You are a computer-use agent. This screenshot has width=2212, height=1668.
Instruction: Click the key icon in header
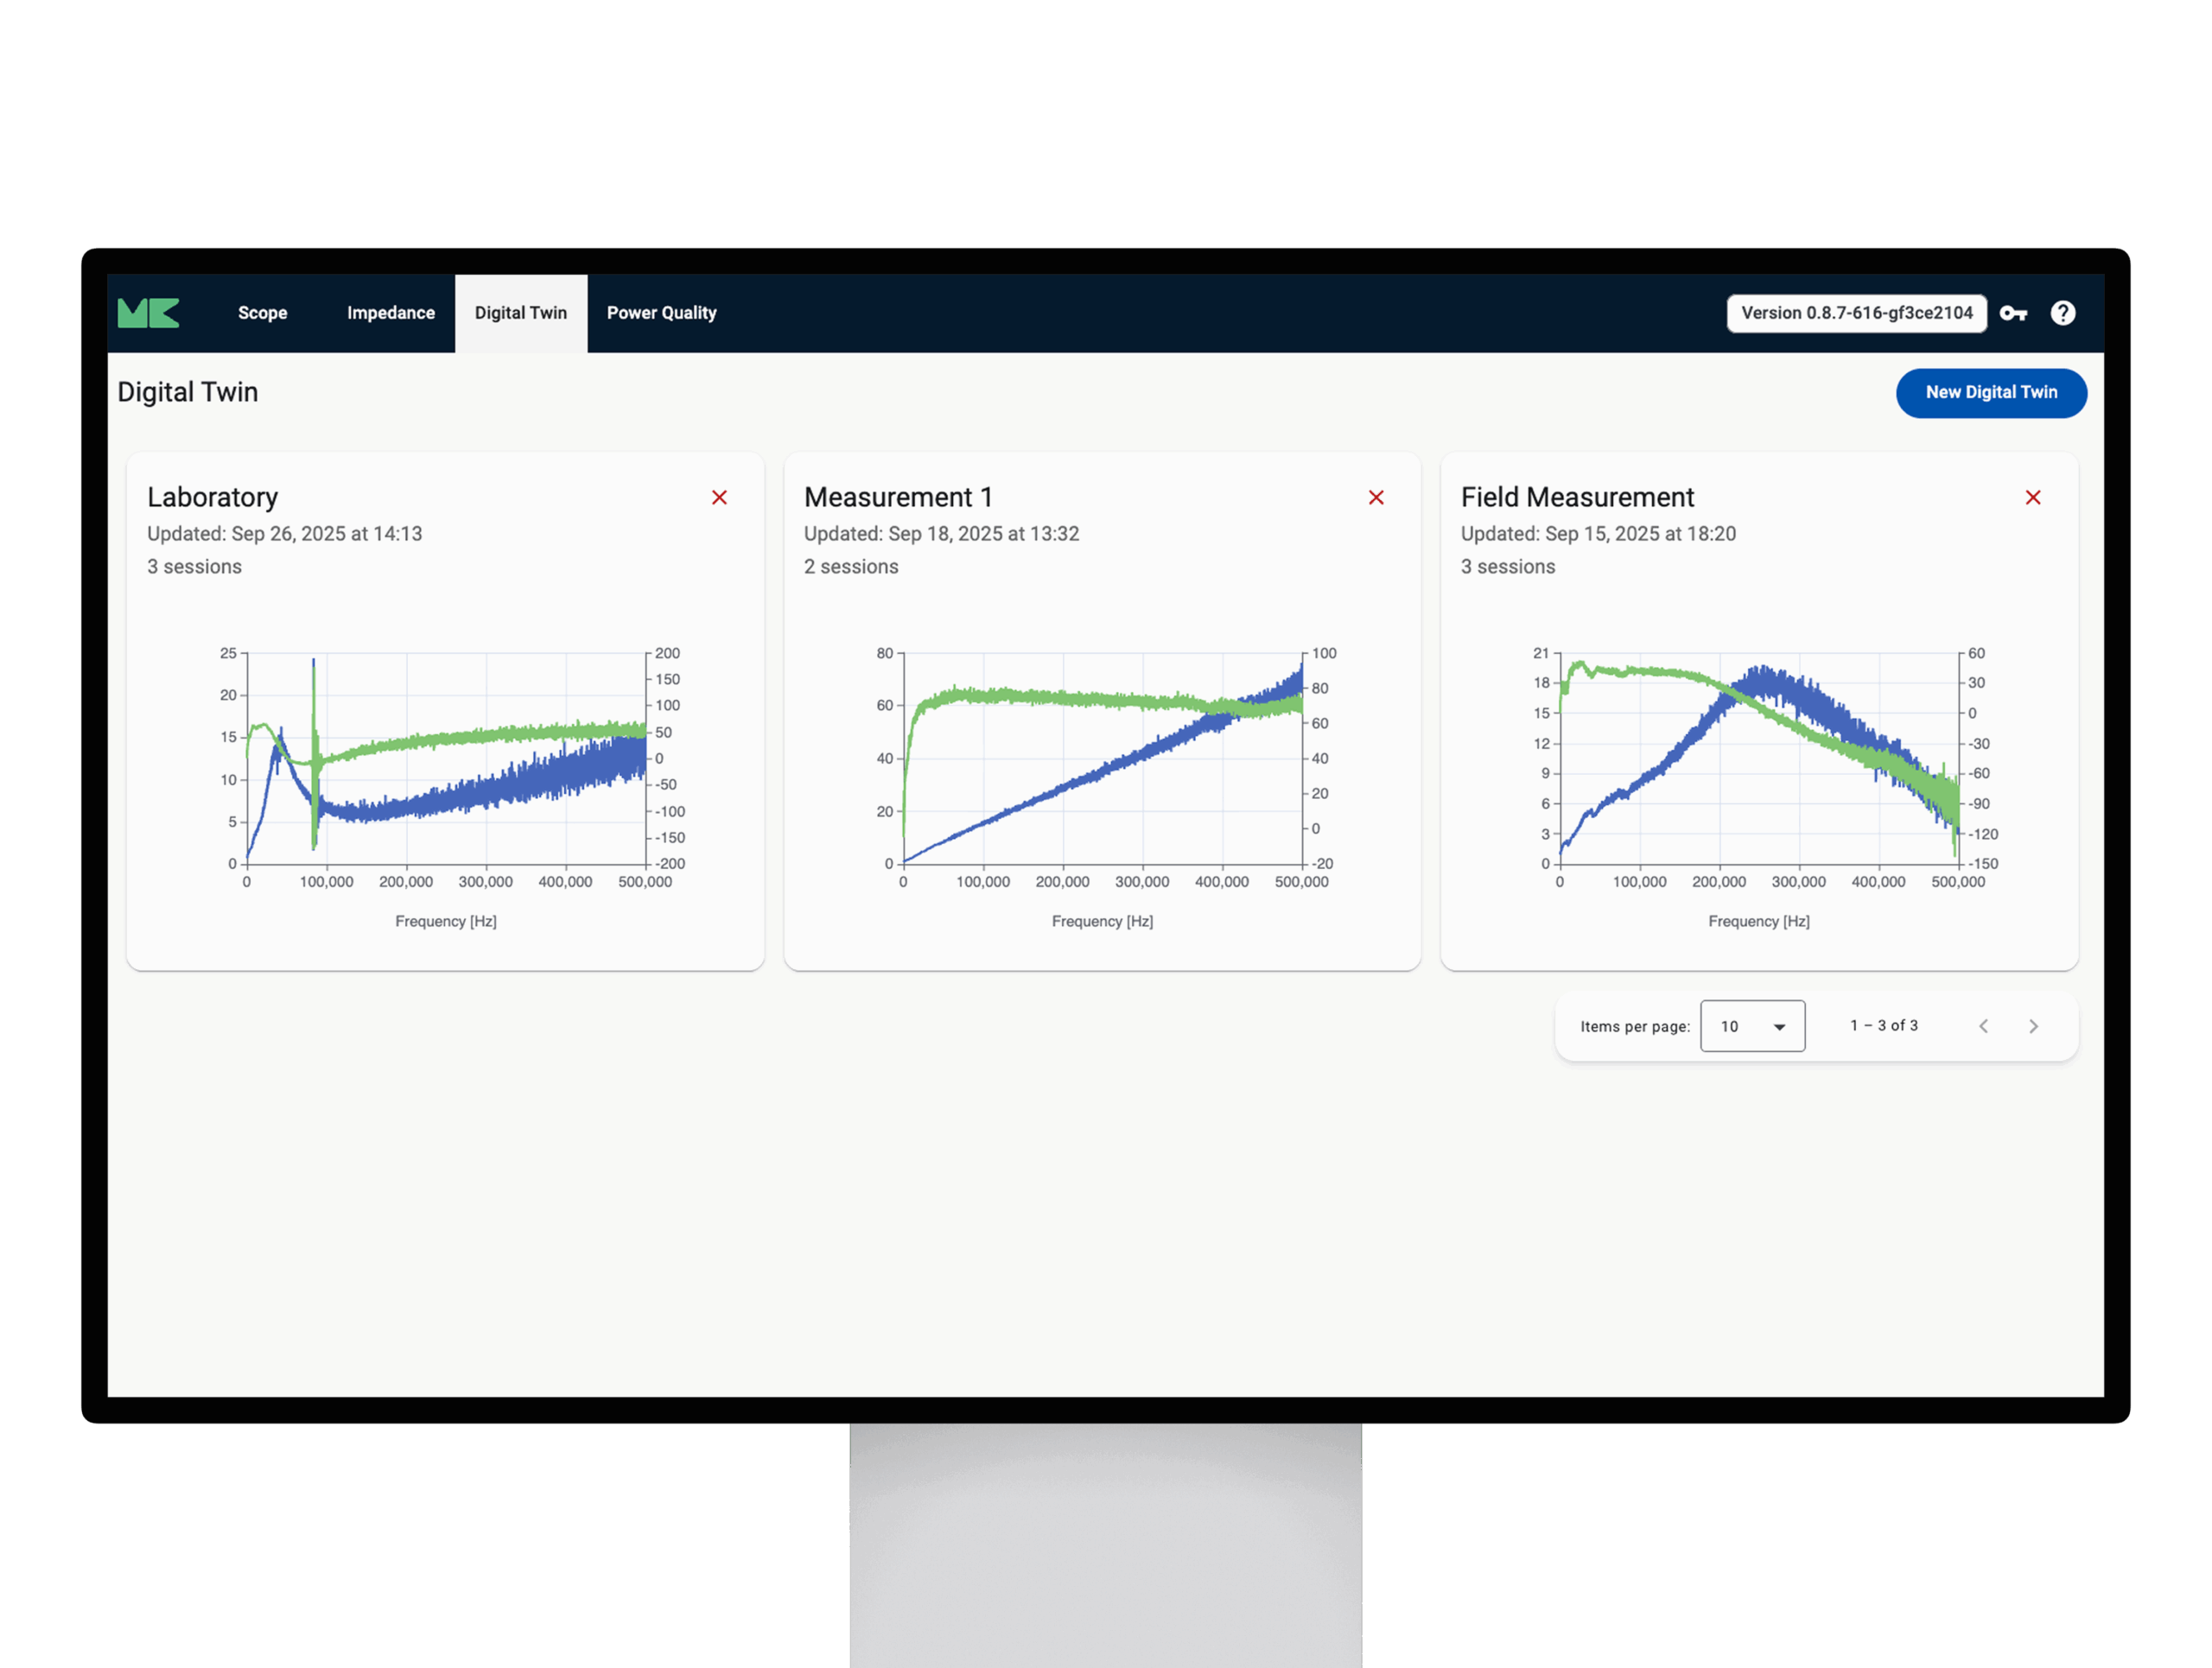[2012, 314]
